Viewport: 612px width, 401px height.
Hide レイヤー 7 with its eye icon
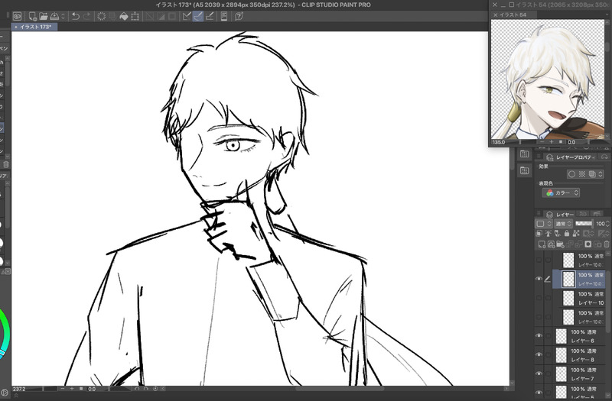pyautogui.click(x=539, y=374)
